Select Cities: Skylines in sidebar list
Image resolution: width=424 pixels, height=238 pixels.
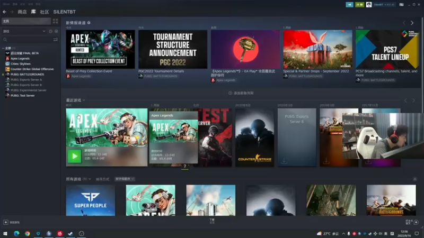(21, 64)
